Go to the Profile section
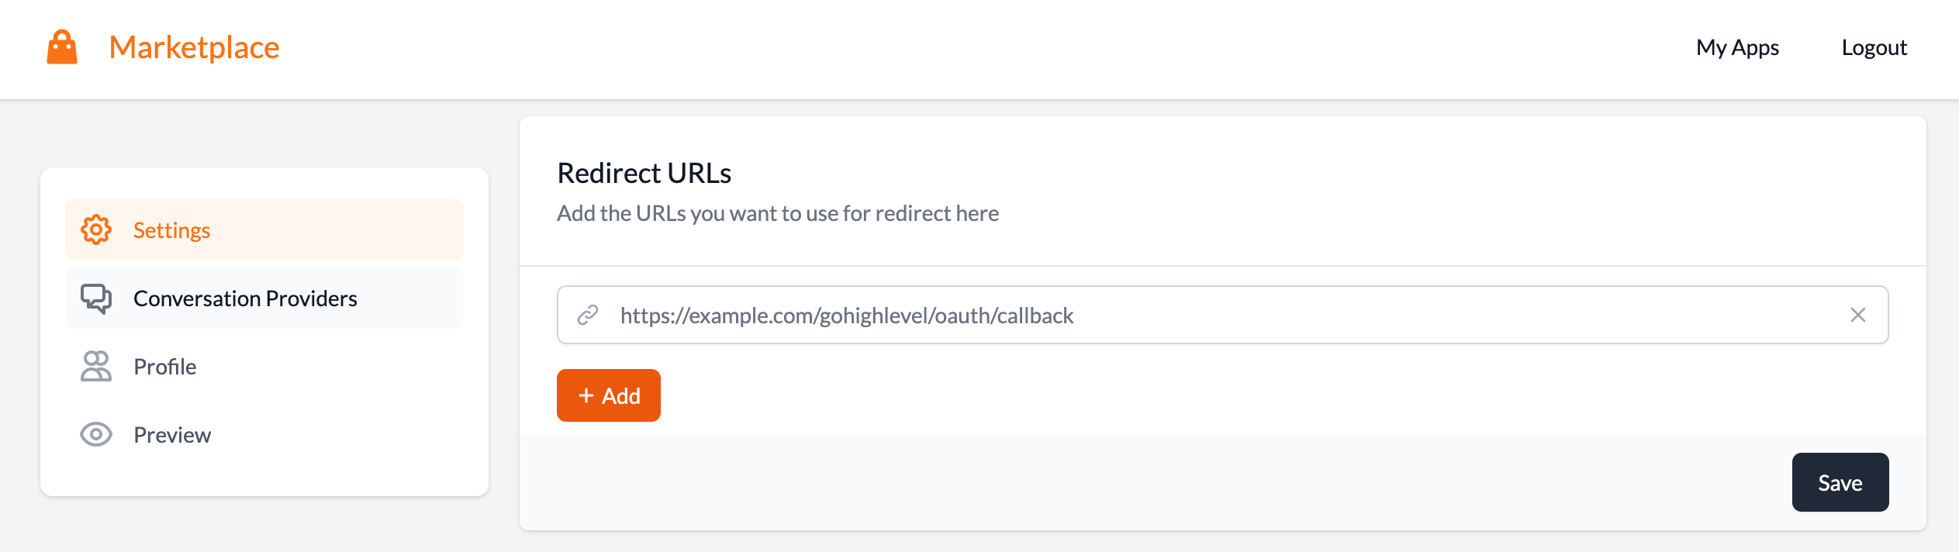Screen dimensions: 1959x552 [x=264, y=366]
